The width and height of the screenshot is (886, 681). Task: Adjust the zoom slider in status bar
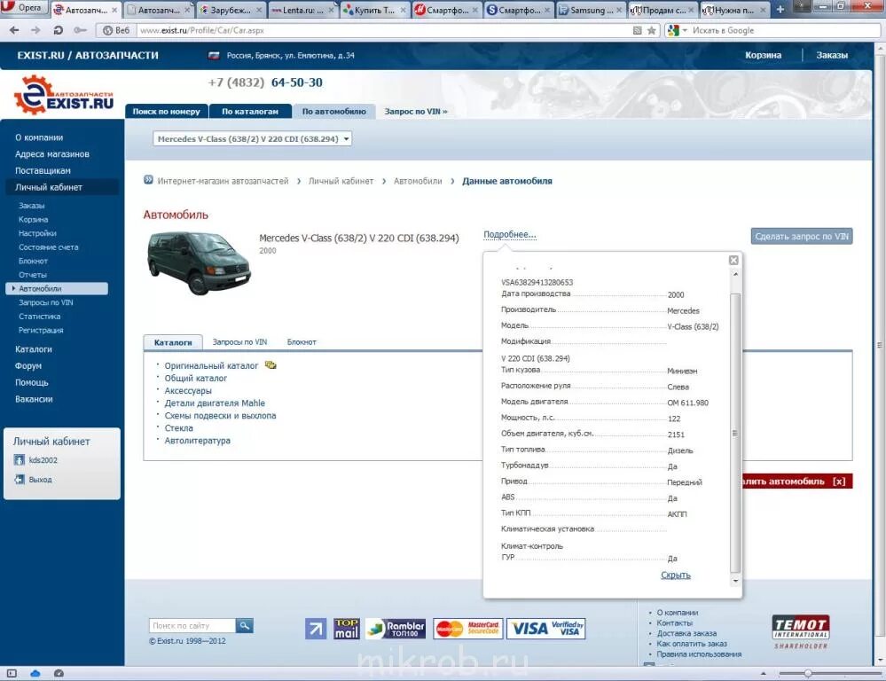(x=808, y=673)
